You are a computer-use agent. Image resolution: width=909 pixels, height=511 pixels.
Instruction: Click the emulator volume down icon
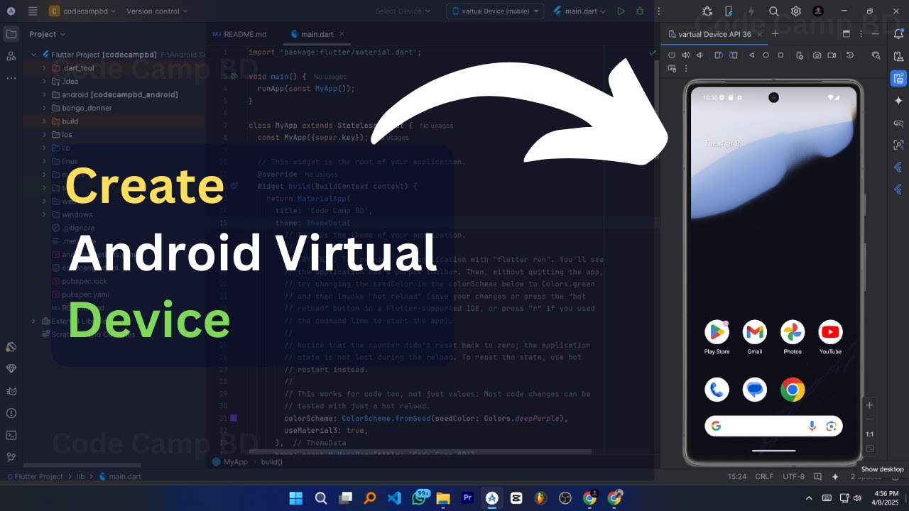(700, 55)
